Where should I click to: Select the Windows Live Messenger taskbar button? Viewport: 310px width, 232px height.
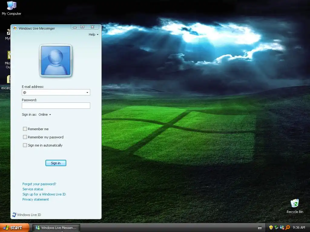pyautogui.click(x=56, y=228)
